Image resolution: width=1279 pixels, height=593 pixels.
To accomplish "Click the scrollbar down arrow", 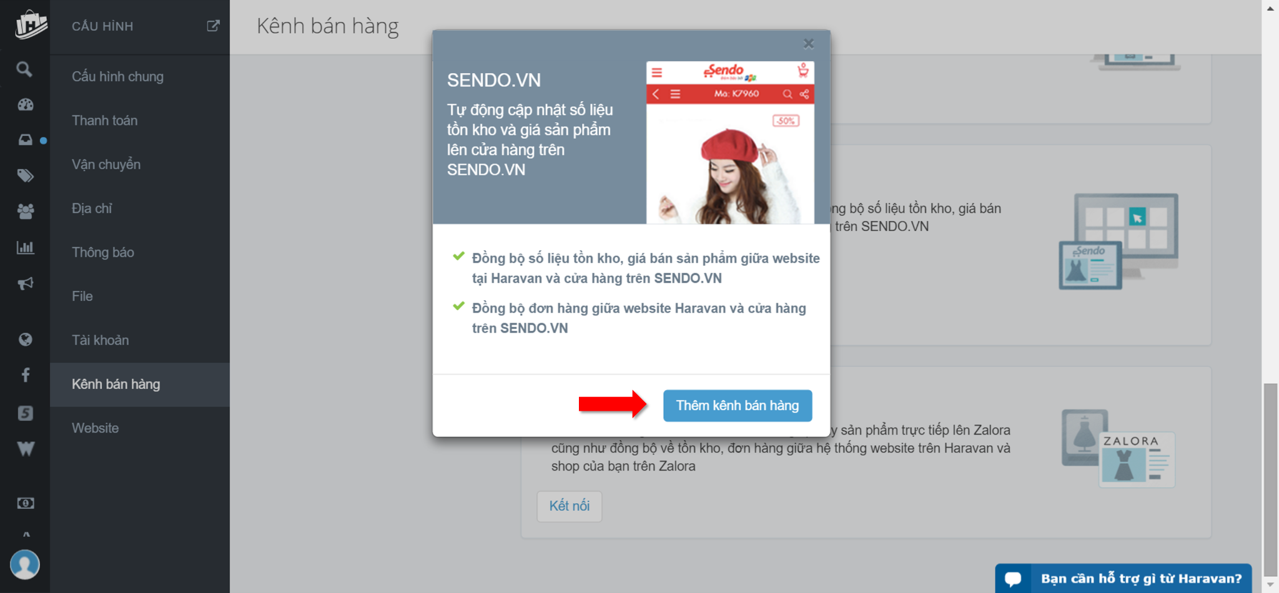I will 1270,585.
